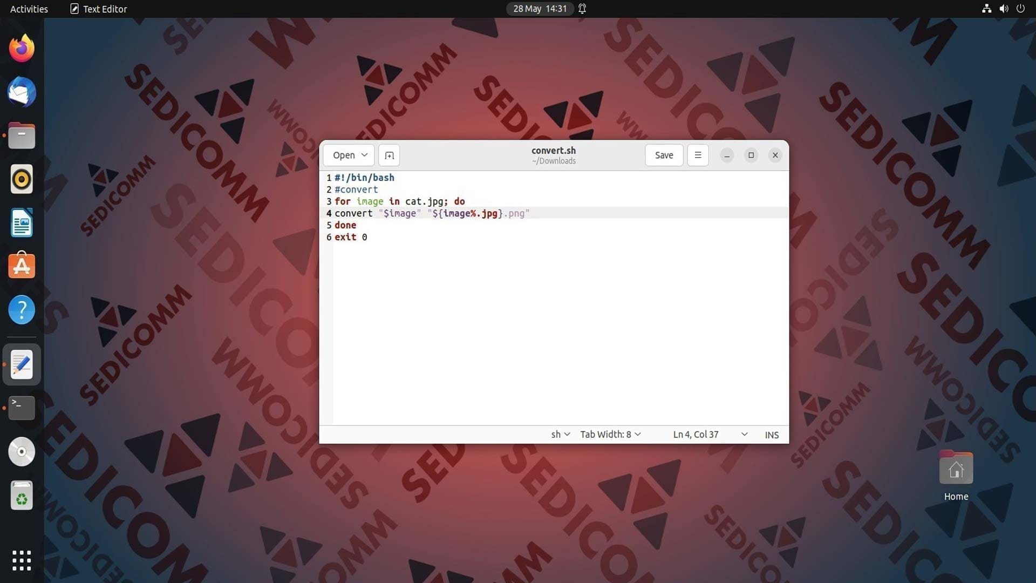Screen dimensions: 1036x583
Task: Open the editor hamburger menu
Action: [x=698, y=155]
